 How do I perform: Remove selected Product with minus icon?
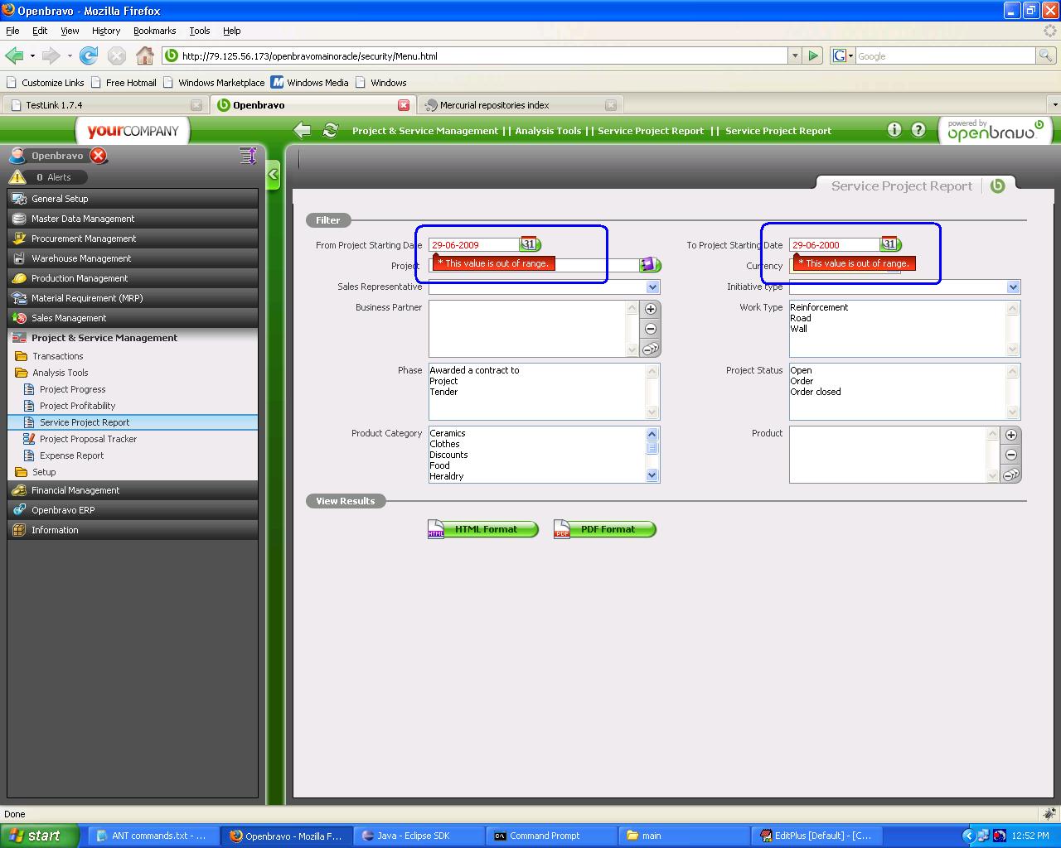[x=1010, y=455]
